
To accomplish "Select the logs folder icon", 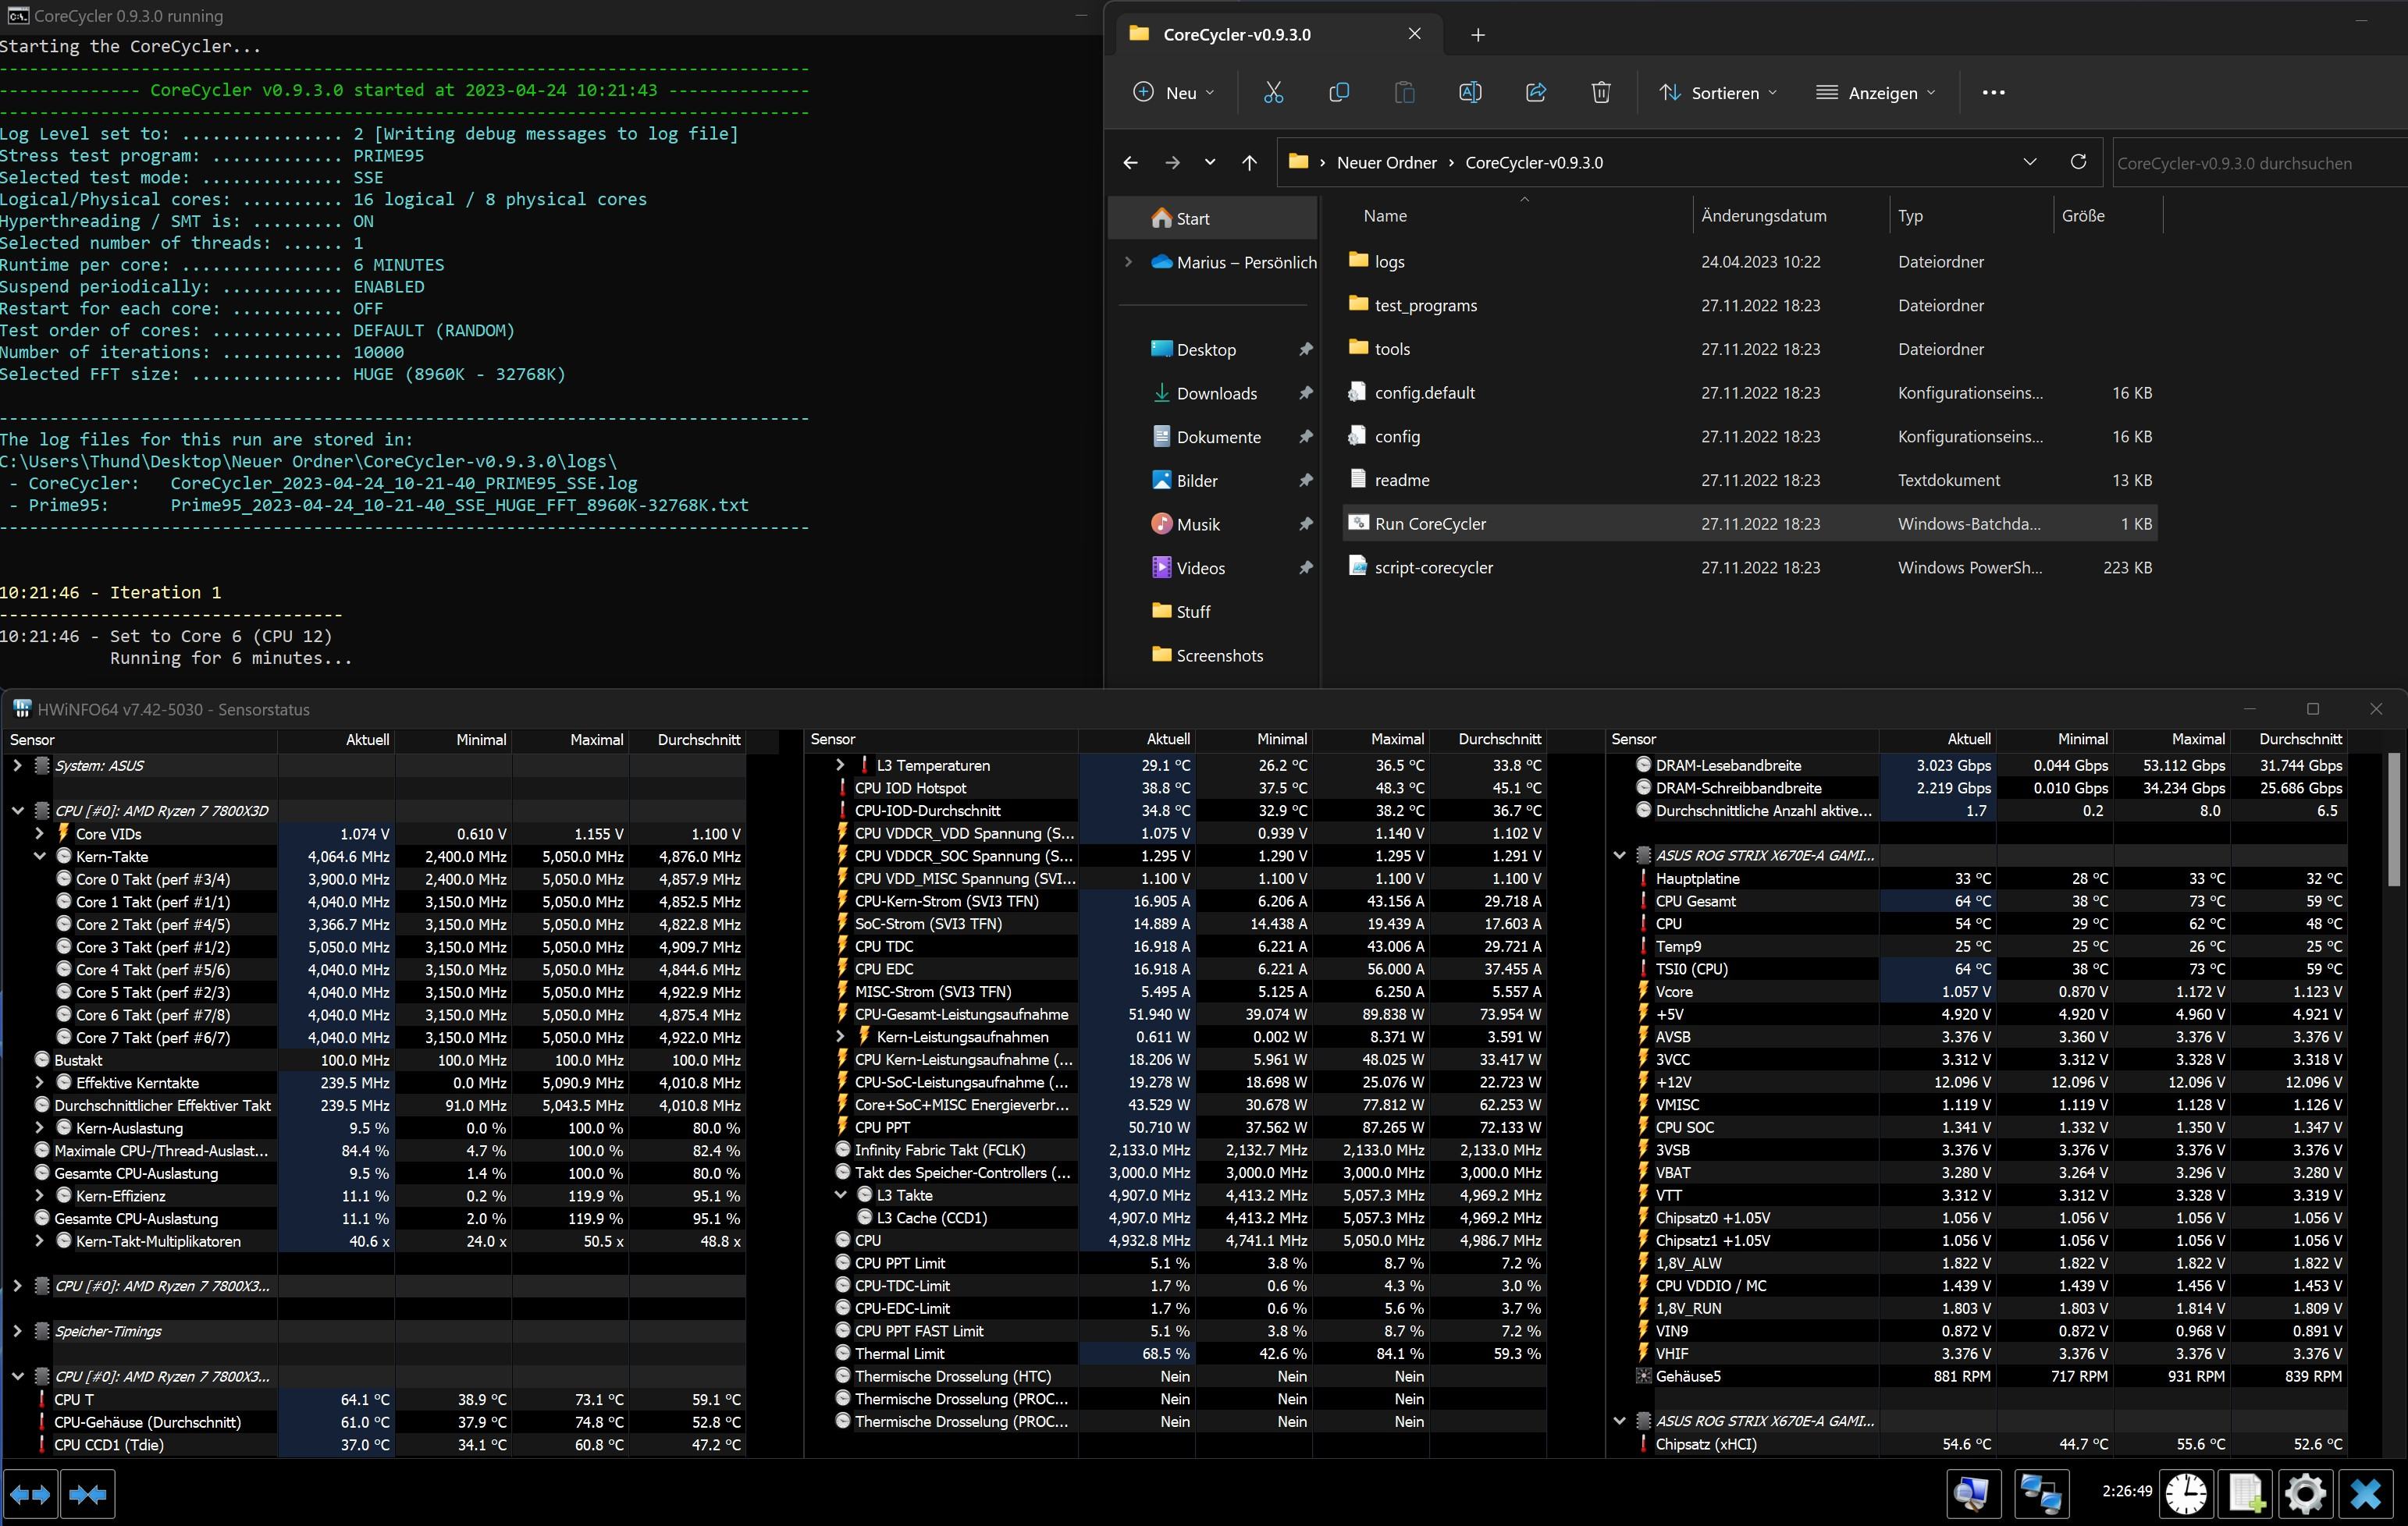I will pos(1358,260).
